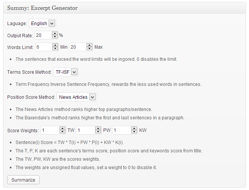Image resolution: width=249 pixels, height=190 pixels.
Task: Increase the TW score weight
Action: [63, 128]
